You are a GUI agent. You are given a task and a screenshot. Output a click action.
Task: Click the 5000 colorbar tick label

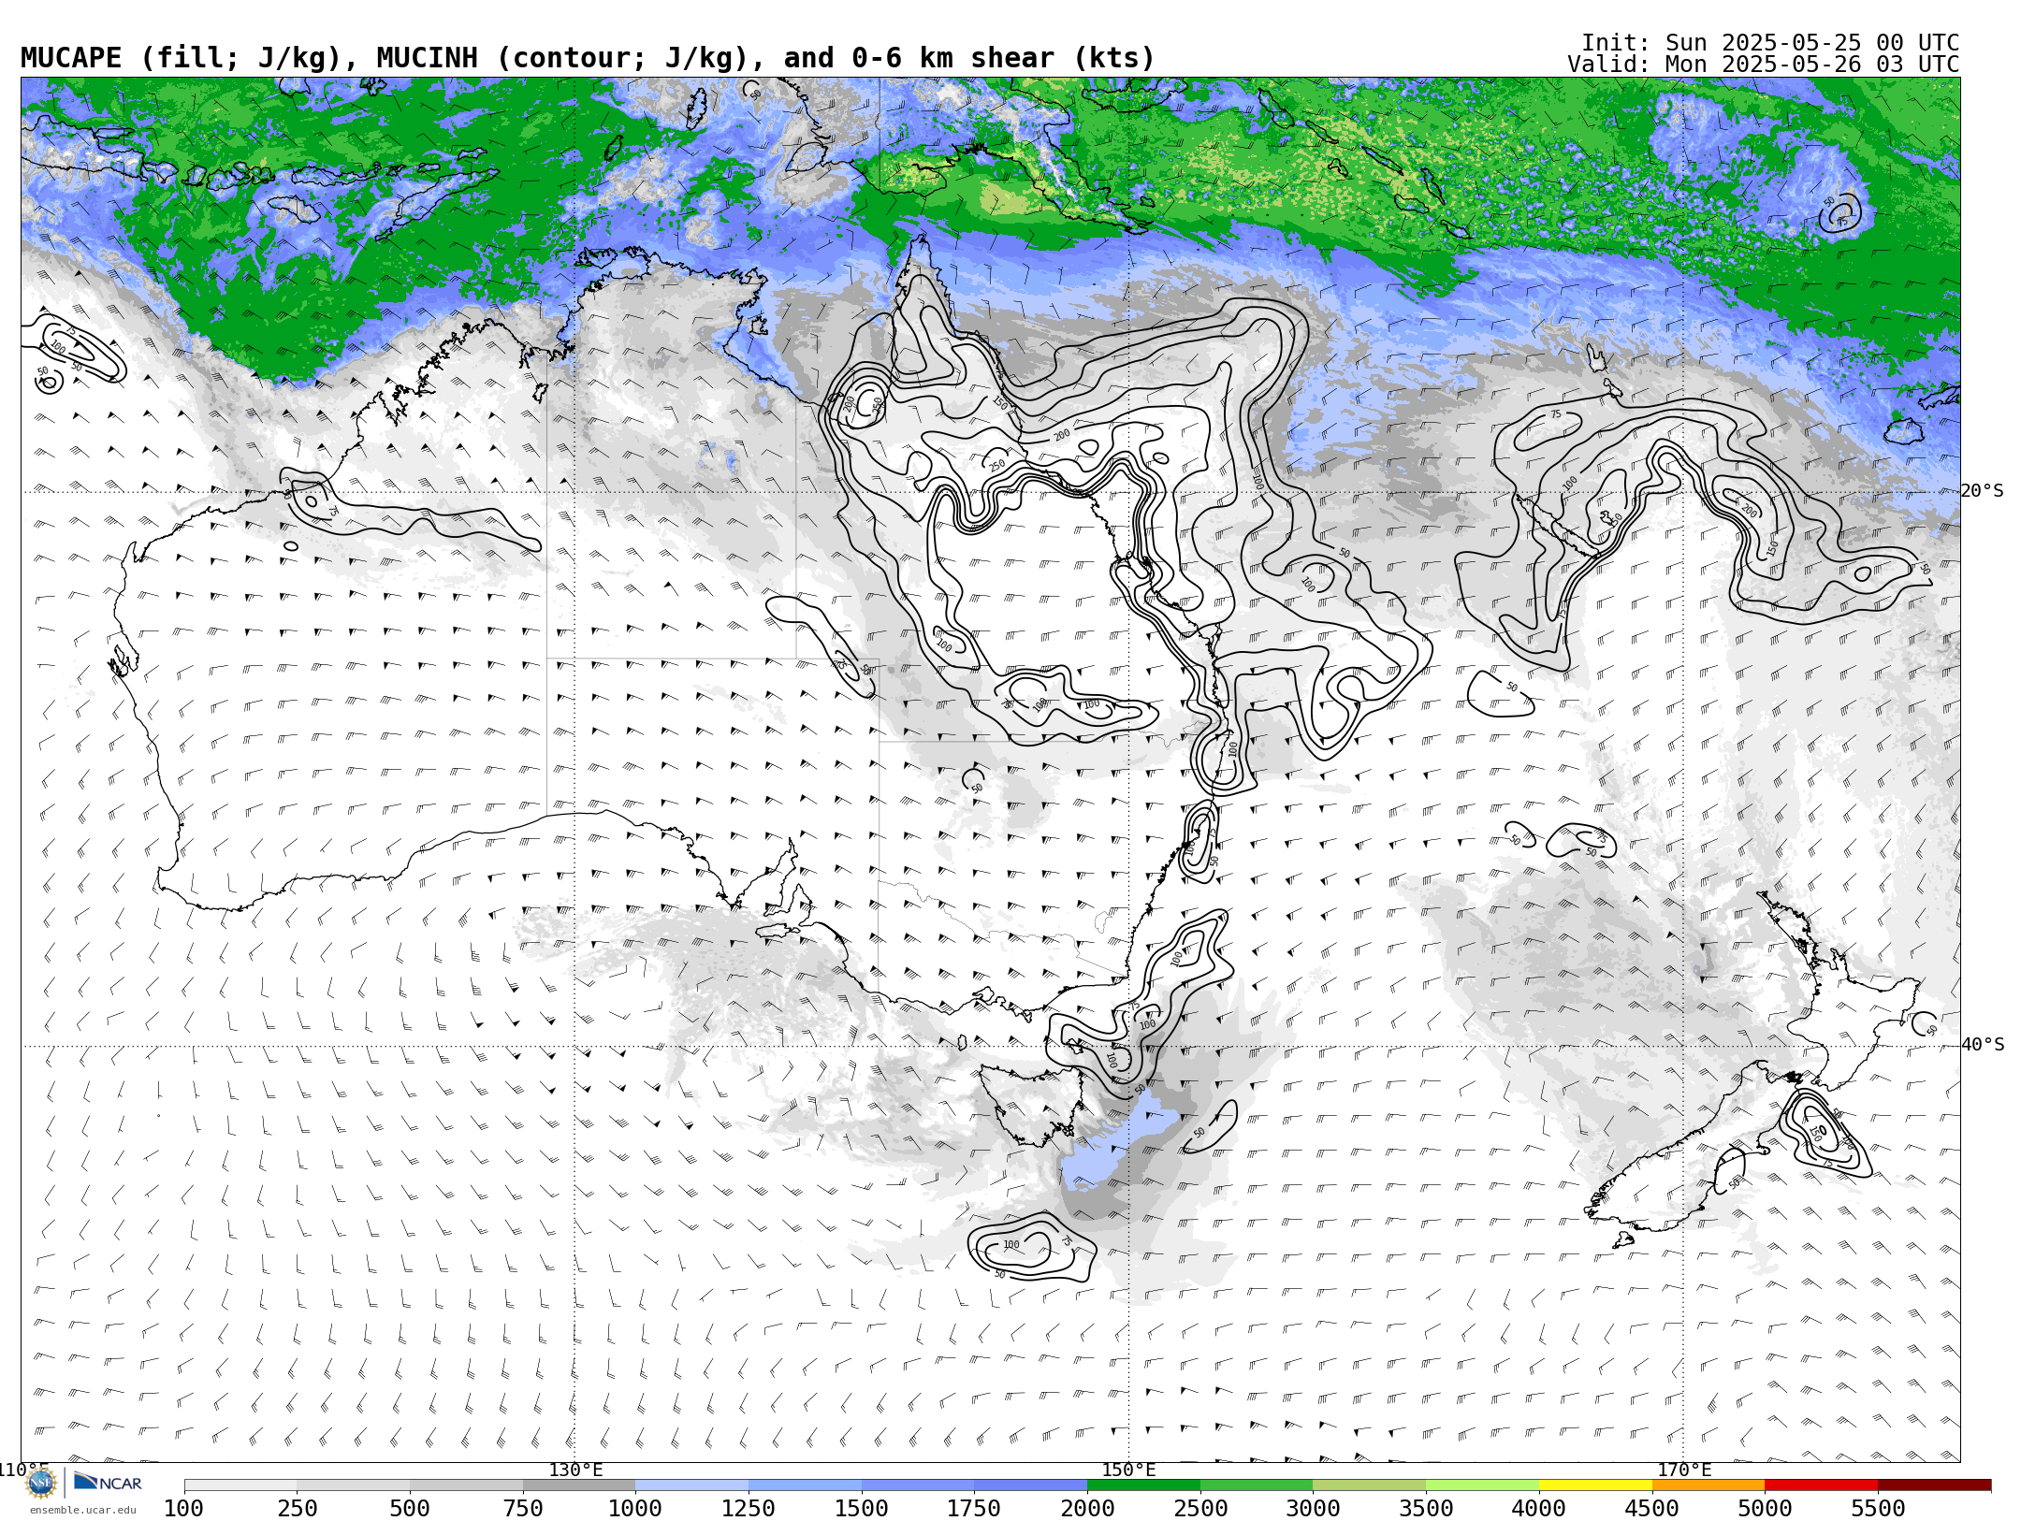pos(1765,1508)
